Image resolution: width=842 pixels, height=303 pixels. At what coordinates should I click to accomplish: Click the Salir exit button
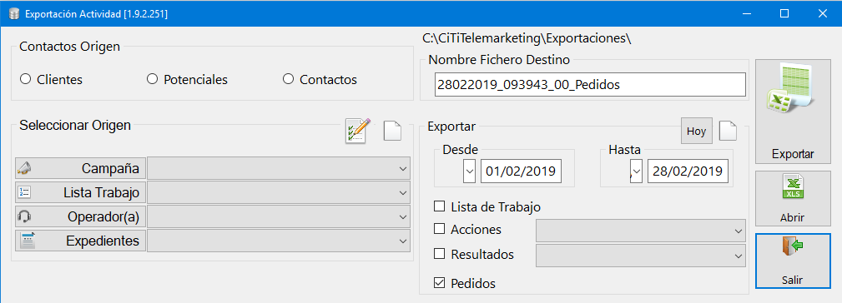[793, 261]
